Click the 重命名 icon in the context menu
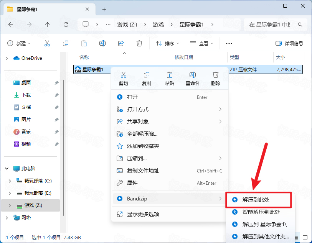This screenshot has width=312, height=243. (192, 75)
